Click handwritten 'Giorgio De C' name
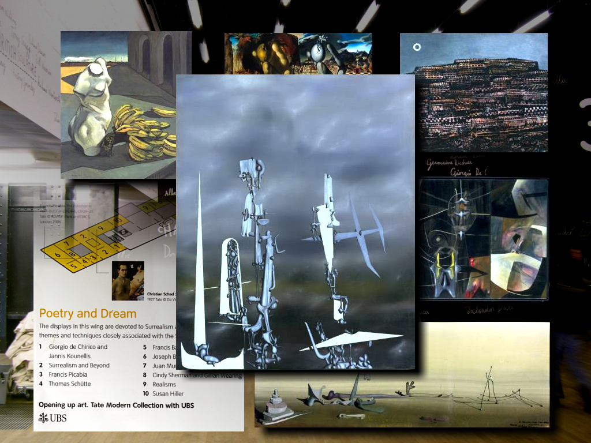Viewport: 591px width, 443px height. (x=468, y=172)
